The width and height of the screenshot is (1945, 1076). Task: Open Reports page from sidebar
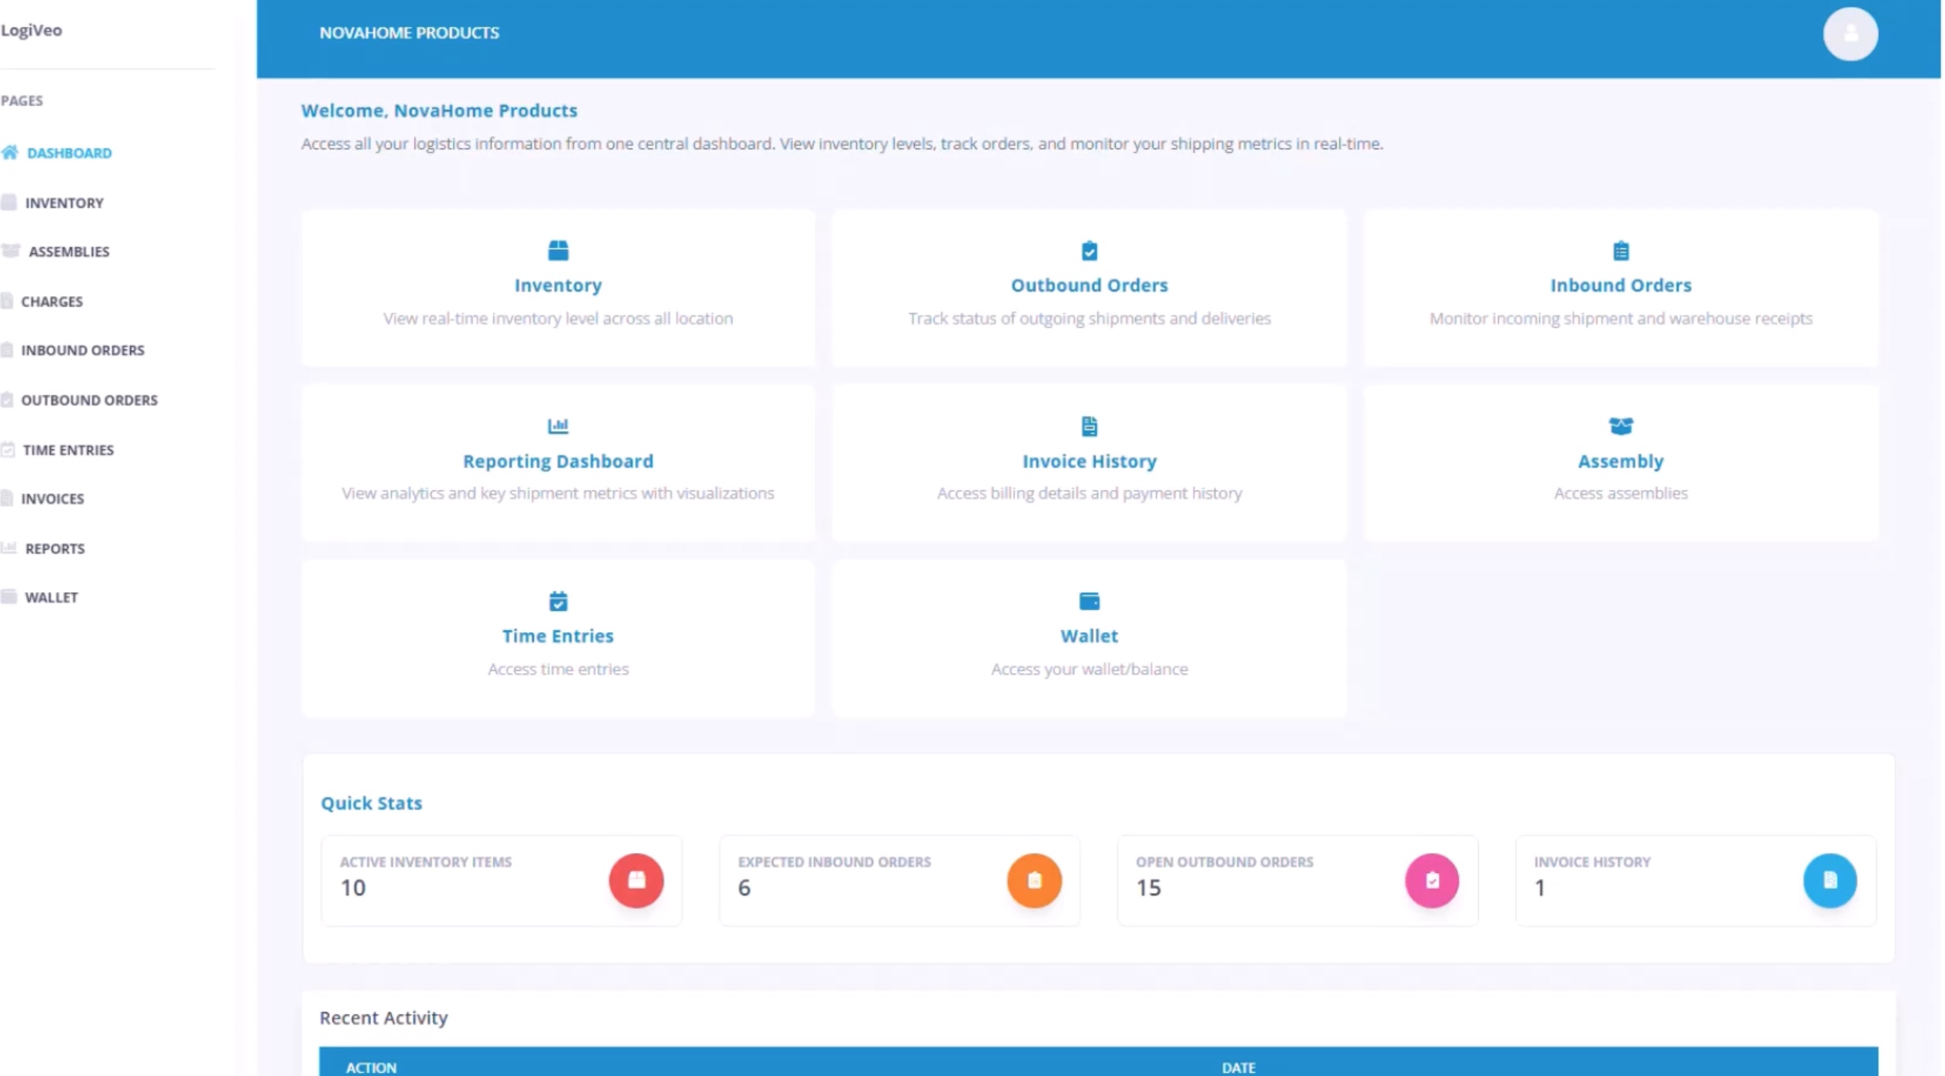pos(55,548)
